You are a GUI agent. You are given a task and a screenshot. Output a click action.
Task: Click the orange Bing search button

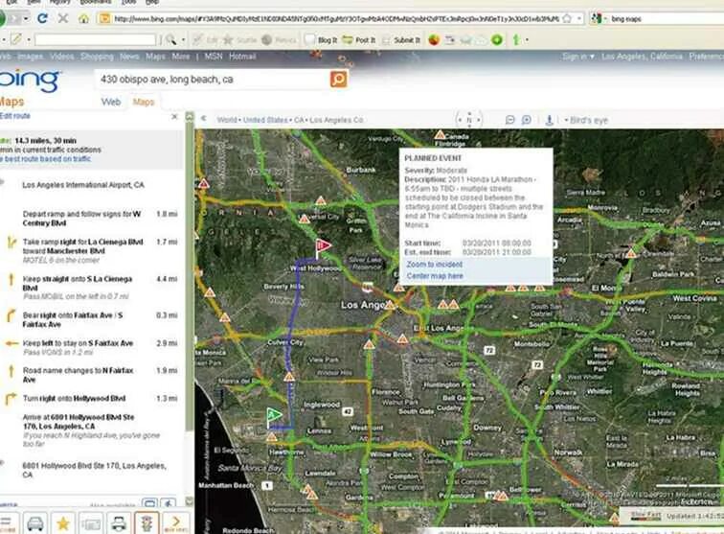(x=338, y=79)
